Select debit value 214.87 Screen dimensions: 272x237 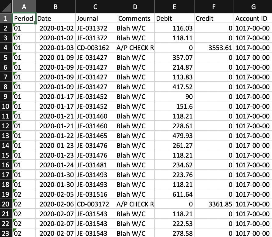coord(174,67)
